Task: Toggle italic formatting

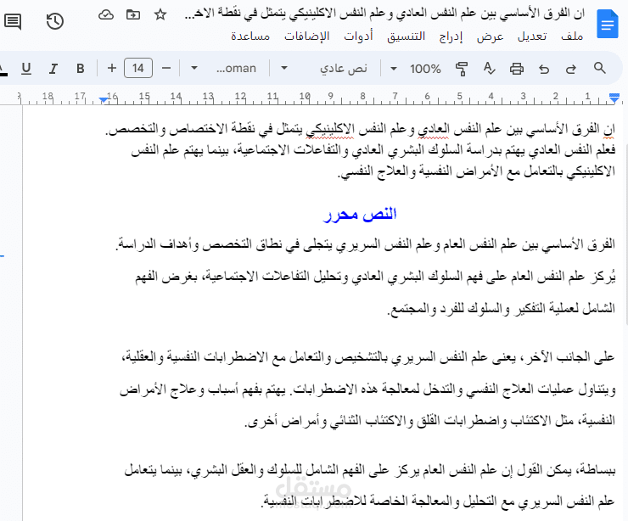Action: [x=53, y=69]
